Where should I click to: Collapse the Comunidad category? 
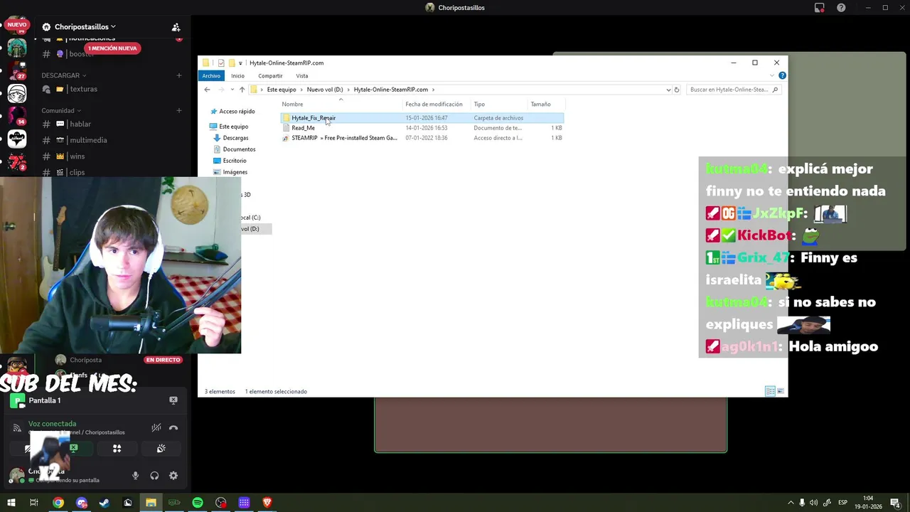pyautogui.click(x=61, y=111)
